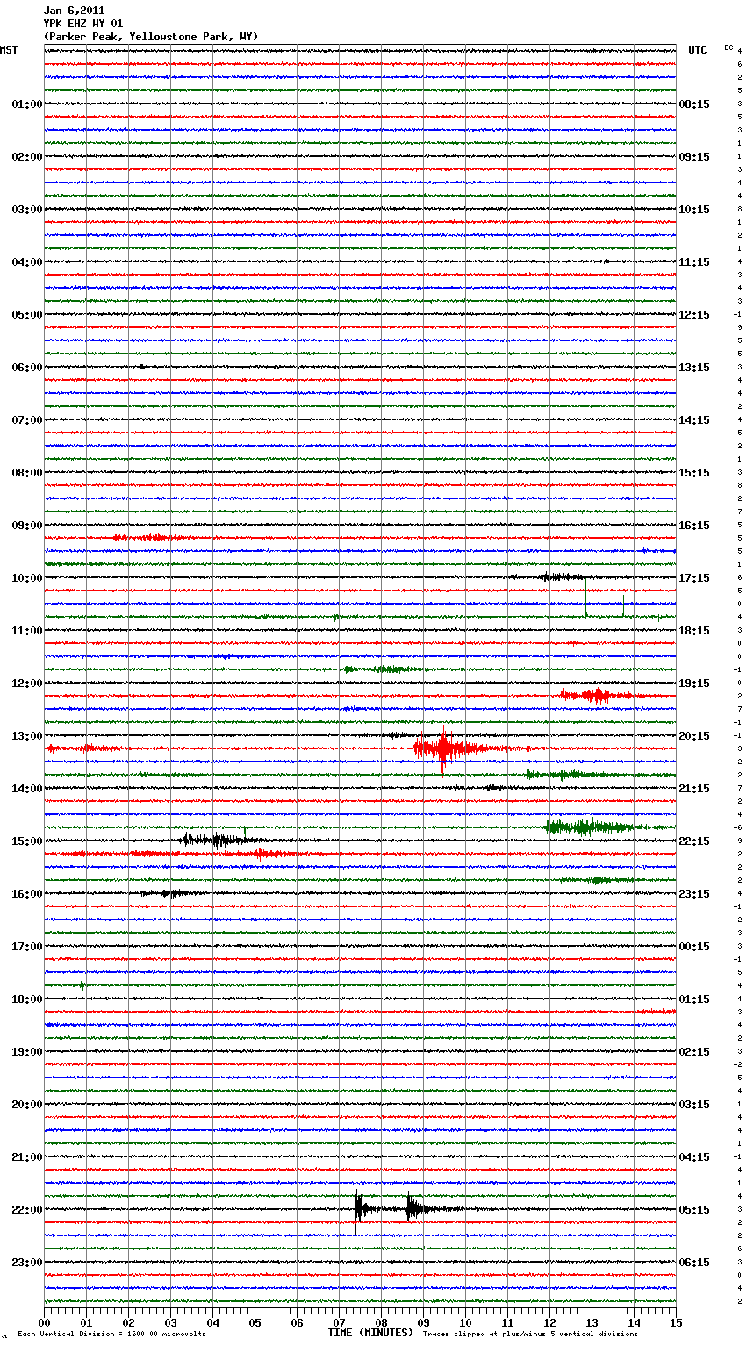Select the 03:00 MST time label
The height and width of the screenshot is (1346, 746).
click(x=26, y=210)
